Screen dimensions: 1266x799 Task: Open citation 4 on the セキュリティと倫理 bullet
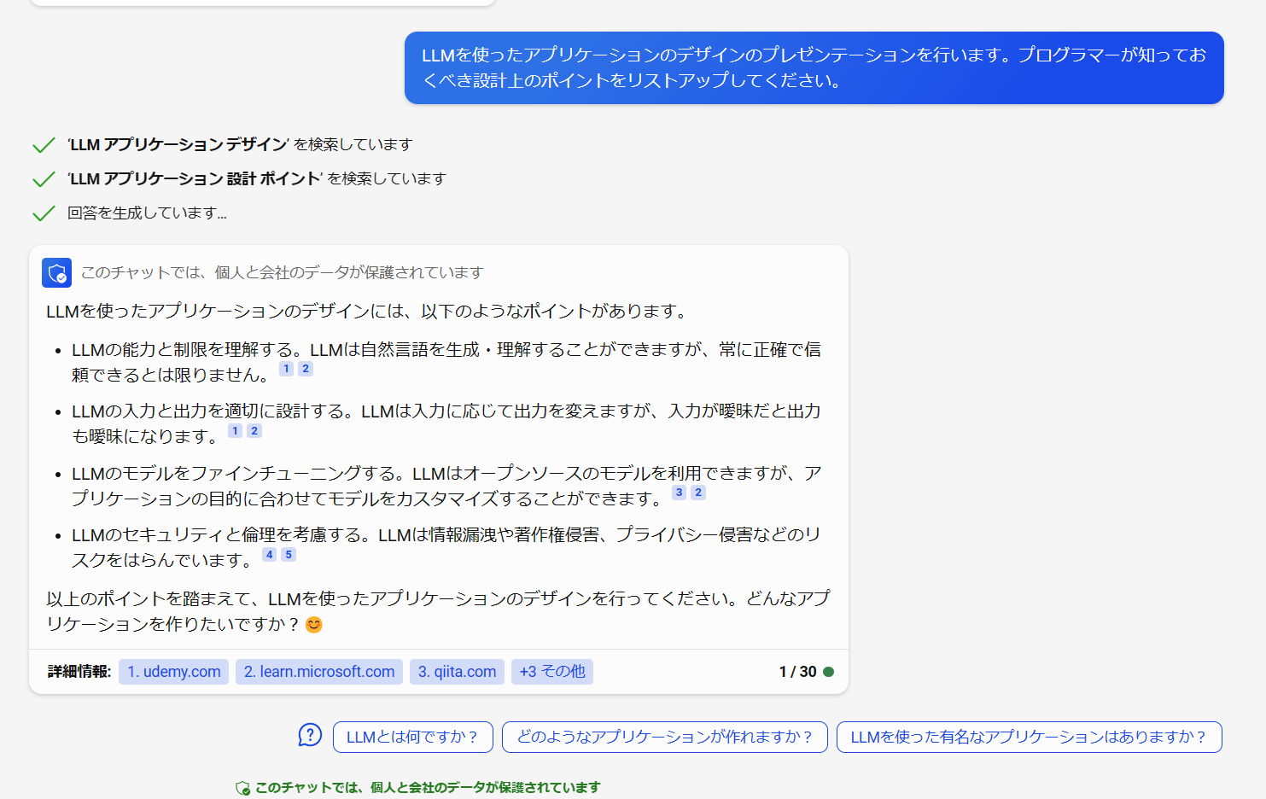tap(270, 555)
